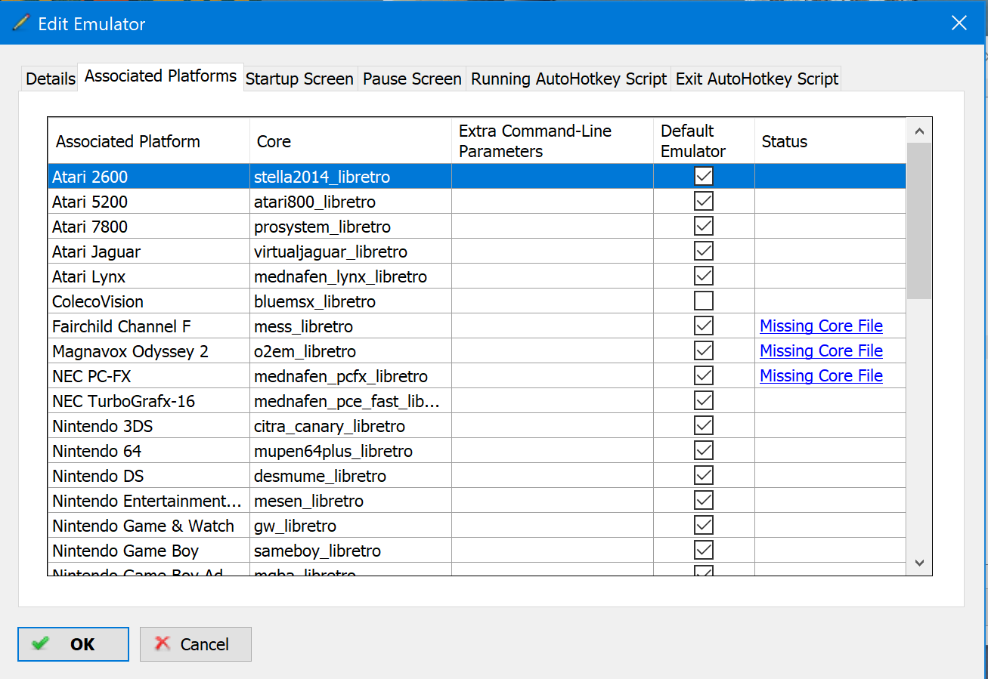Select the Atari Lynx platform cell
The image size is (988, 679).
[x=149, y=276]
